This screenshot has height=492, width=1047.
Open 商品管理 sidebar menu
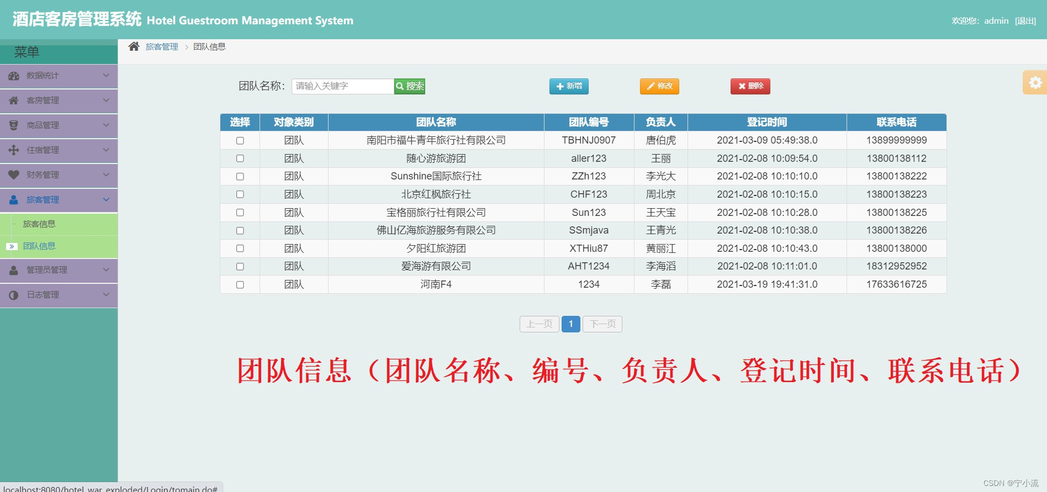click(x=59, y=126)
